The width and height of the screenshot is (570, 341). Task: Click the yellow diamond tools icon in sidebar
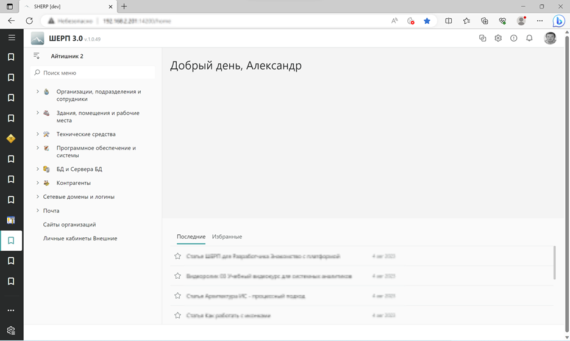[x=11, y=138]
